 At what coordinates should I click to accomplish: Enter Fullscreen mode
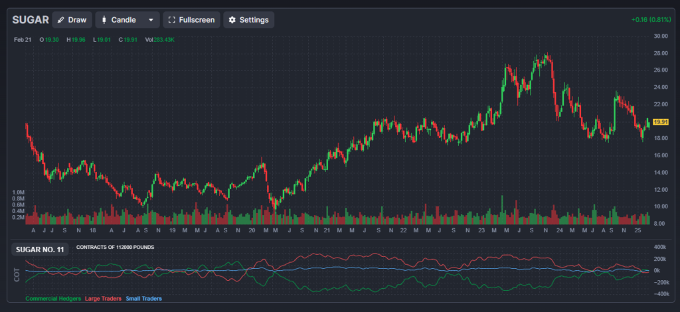pos(191,20)
